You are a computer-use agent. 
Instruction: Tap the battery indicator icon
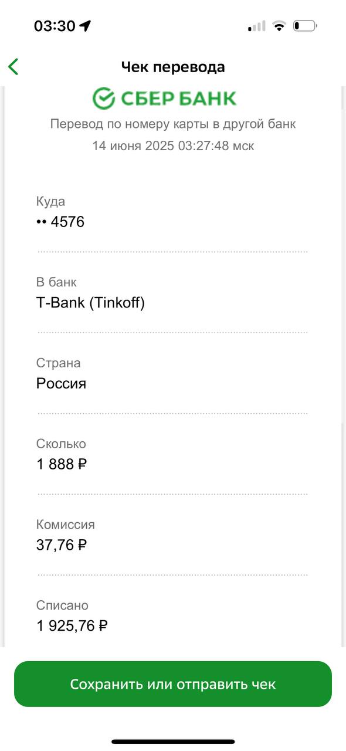pos(305,26)
